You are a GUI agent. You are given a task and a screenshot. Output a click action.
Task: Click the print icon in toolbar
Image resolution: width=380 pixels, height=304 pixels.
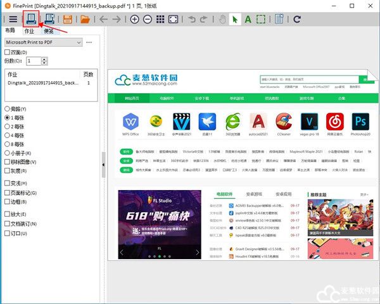30,19
